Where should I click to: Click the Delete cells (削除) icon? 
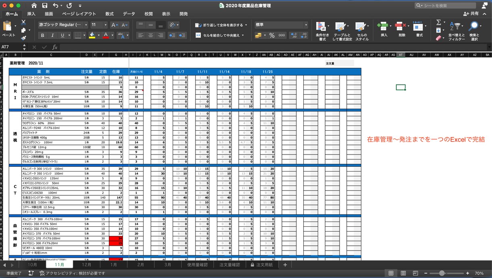[x=400, y=26]
